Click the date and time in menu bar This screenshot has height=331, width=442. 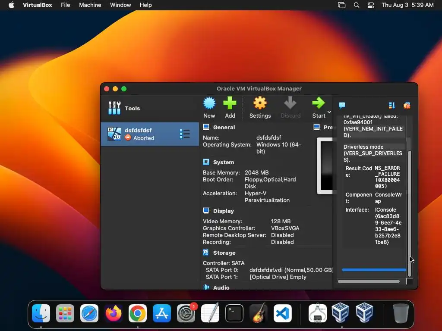point(407,5)
